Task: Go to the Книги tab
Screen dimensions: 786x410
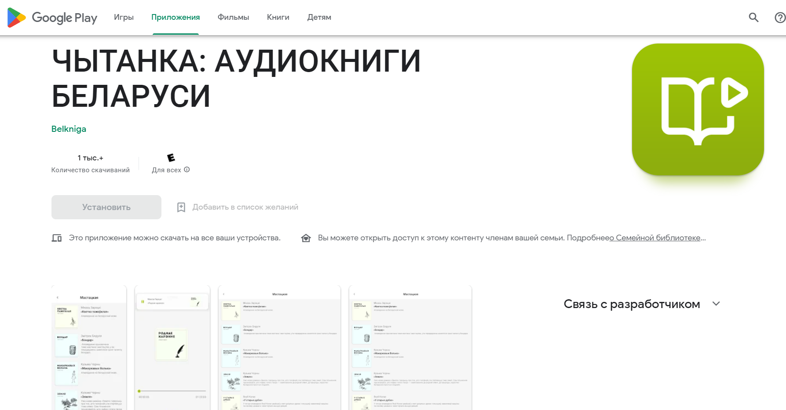Action: coord(278,18)
